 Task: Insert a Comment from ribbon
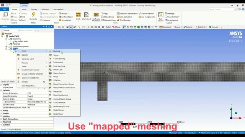[45, 20]
